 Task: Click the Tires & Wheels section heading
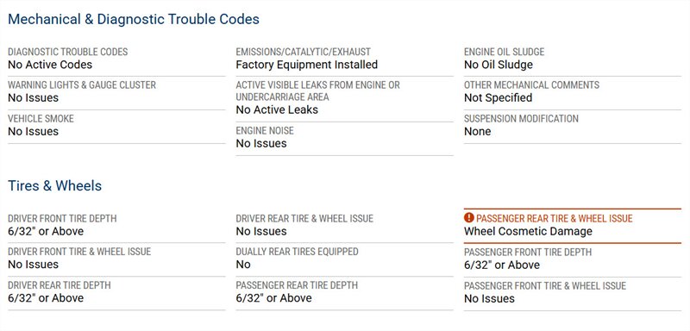point(55,185)
